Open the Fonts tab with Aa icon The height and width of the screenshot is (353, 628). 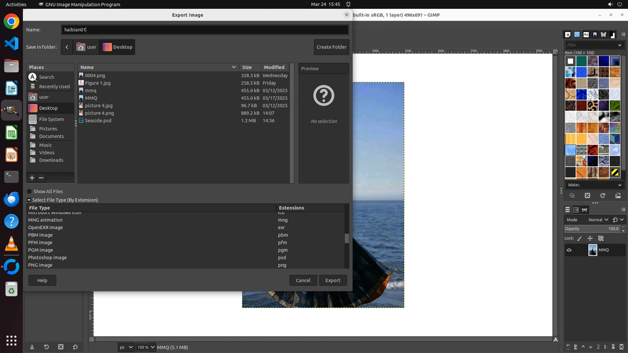[586, 35]
